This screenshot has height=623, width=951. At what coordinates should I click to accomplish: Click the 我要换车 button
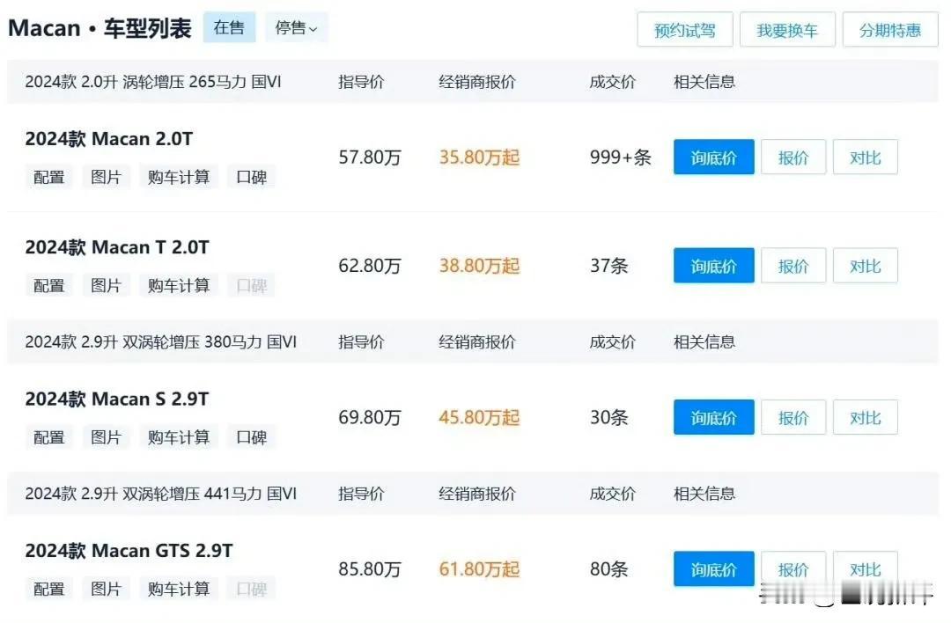[787, 31]
